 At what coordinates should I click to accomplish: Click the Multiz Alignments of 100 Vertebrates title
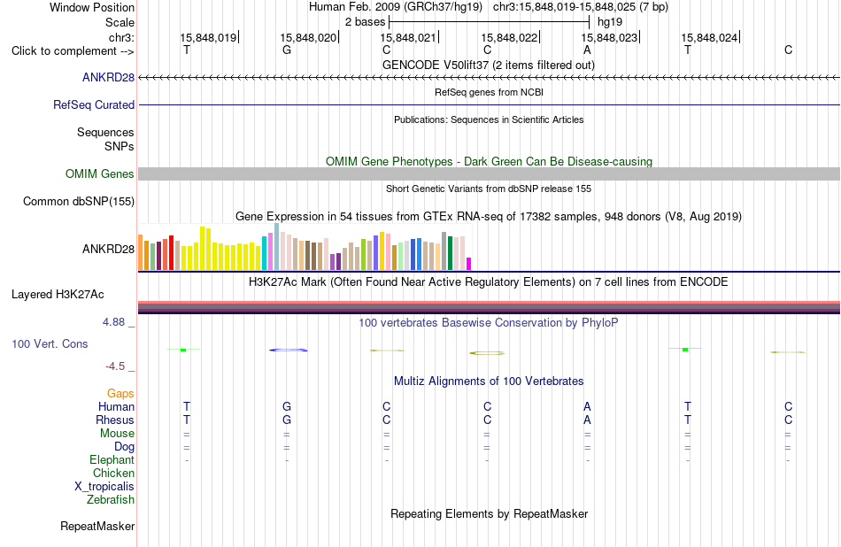tap(489, 381)
